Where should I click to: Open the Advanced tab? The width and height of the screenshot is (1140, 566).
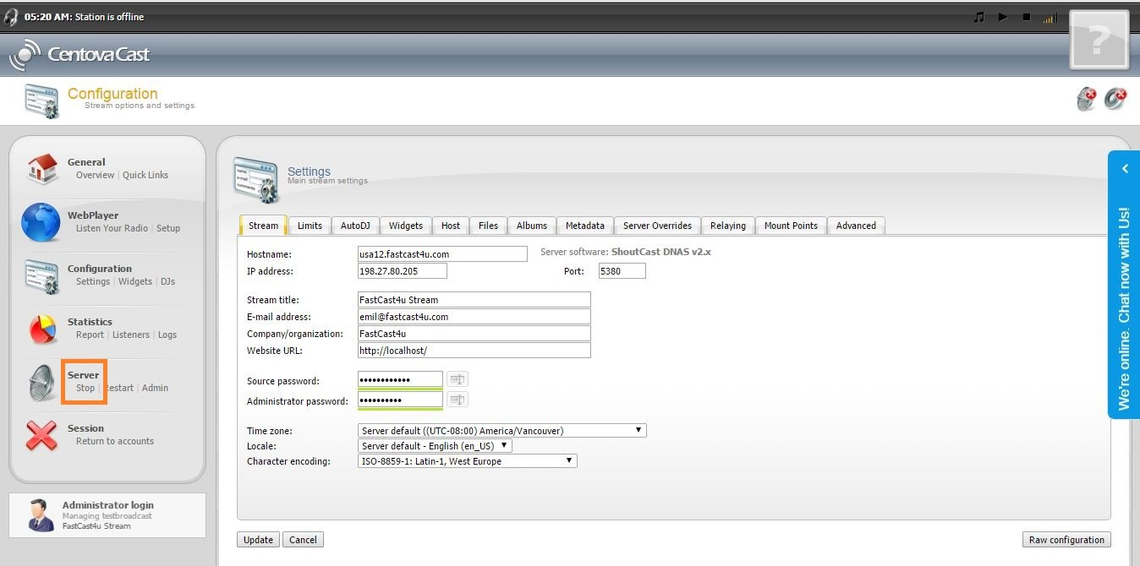point(856,226)
